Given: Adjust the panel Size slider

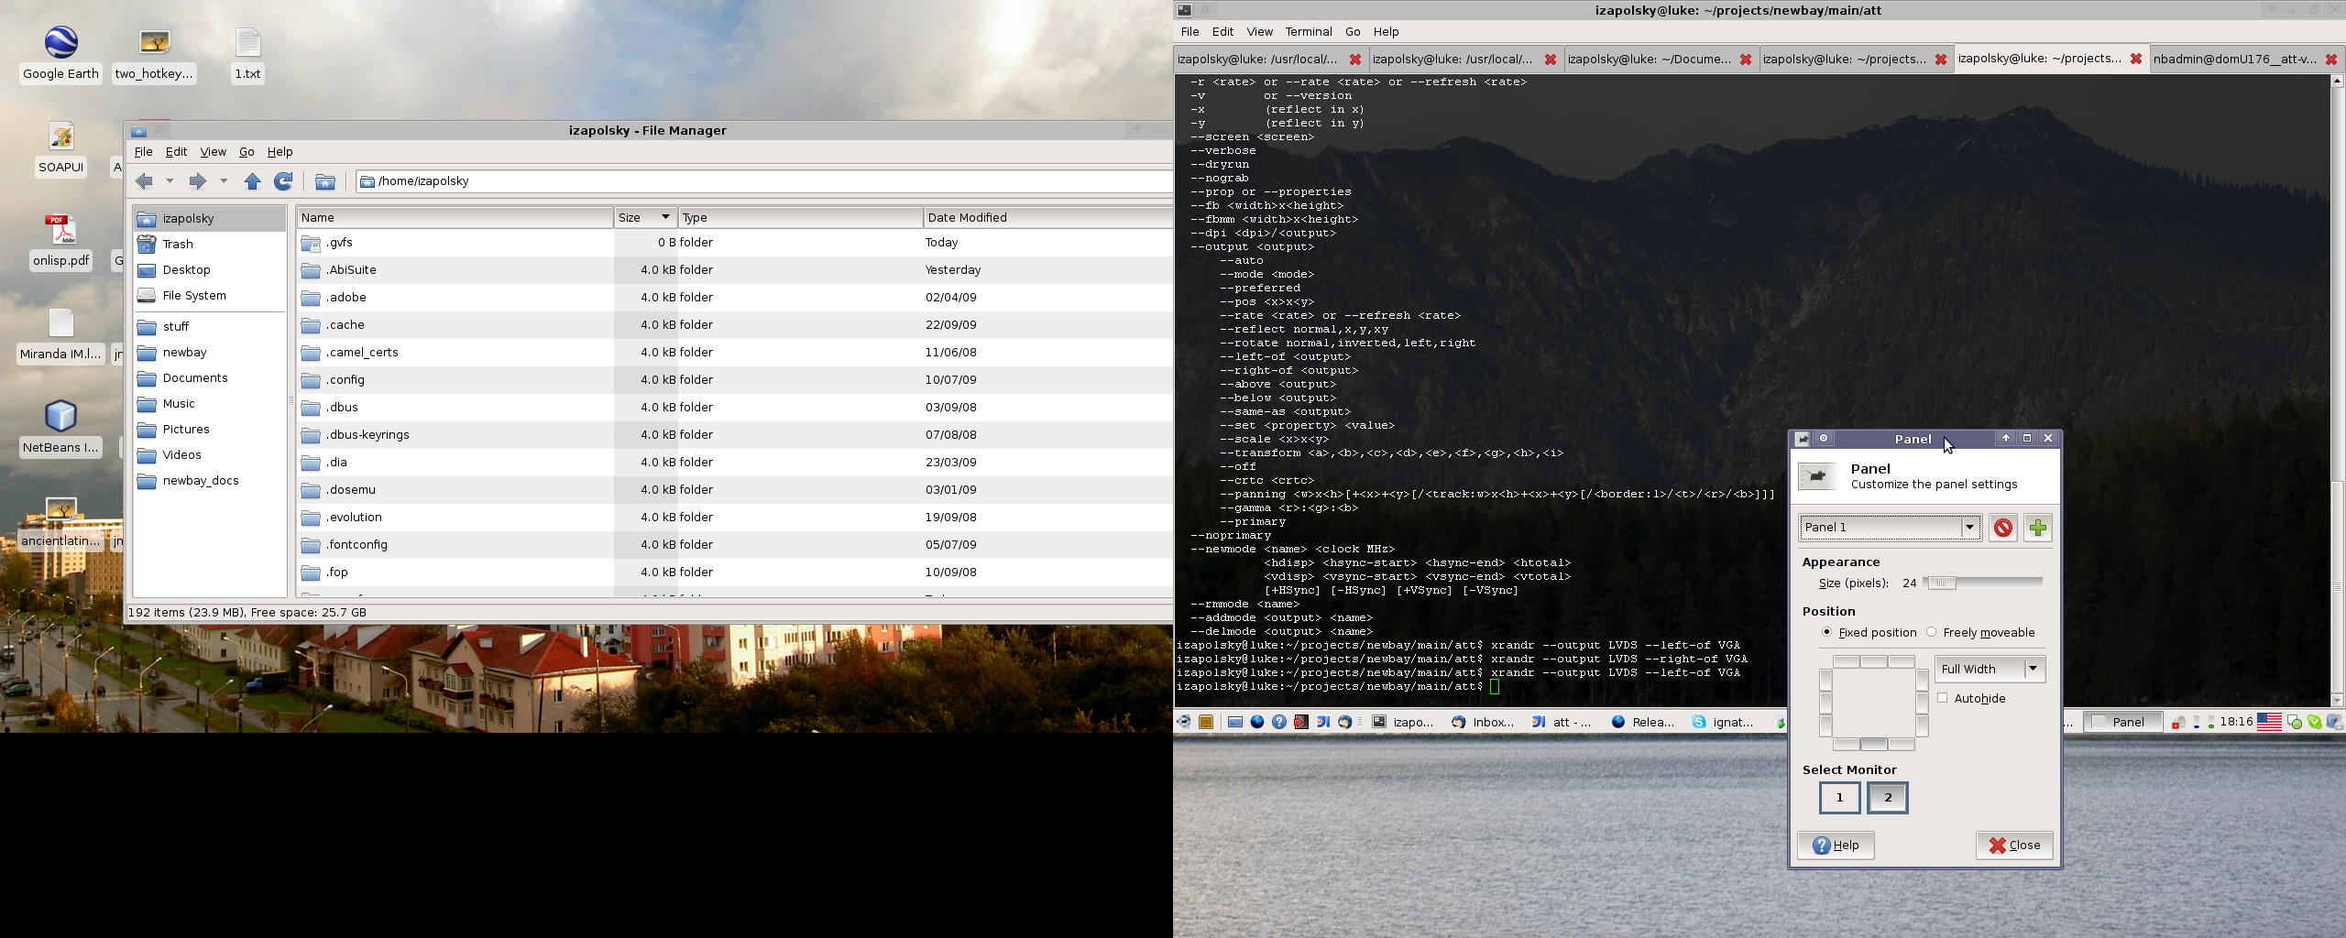Looking at the screenshot, I should (1941, 583).
